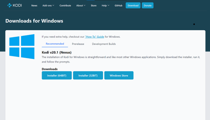Open the "How To" Guide link
This screenshot has width=210, height=120.
click(94, 37)
